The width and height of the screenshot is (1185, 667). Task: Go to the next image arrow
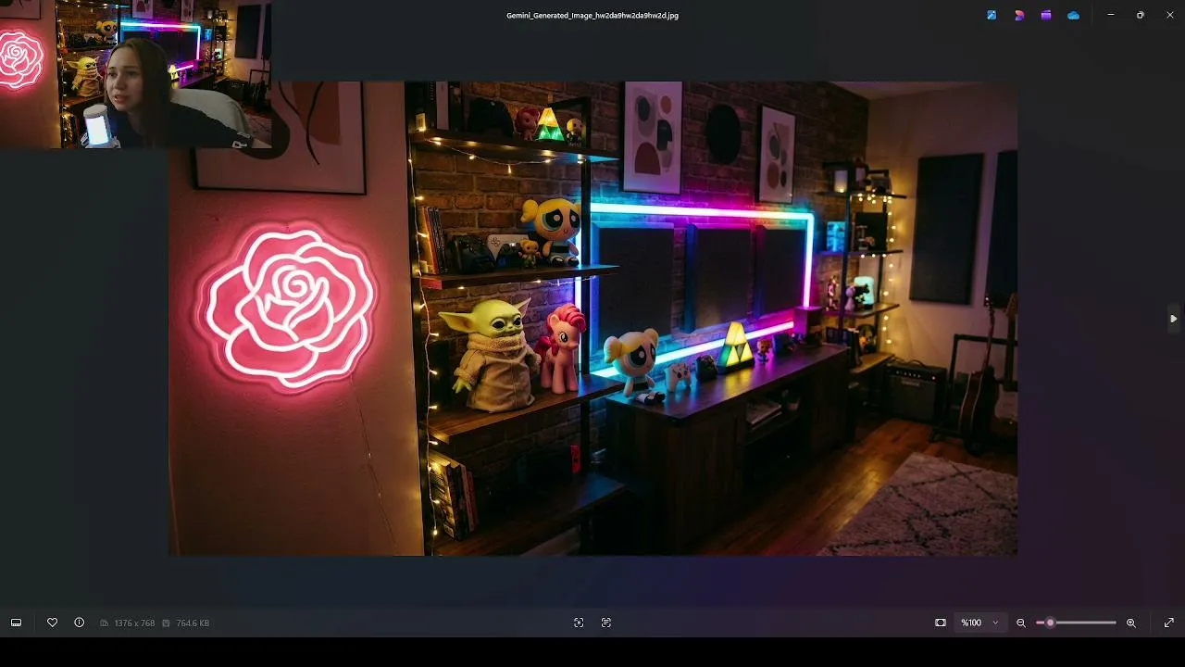1173,319
